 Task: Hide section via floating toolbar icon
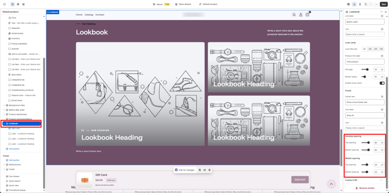205,170
